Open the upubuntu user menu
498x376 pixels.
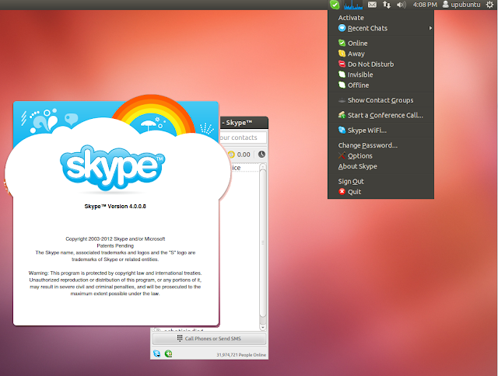click(461, 5)
